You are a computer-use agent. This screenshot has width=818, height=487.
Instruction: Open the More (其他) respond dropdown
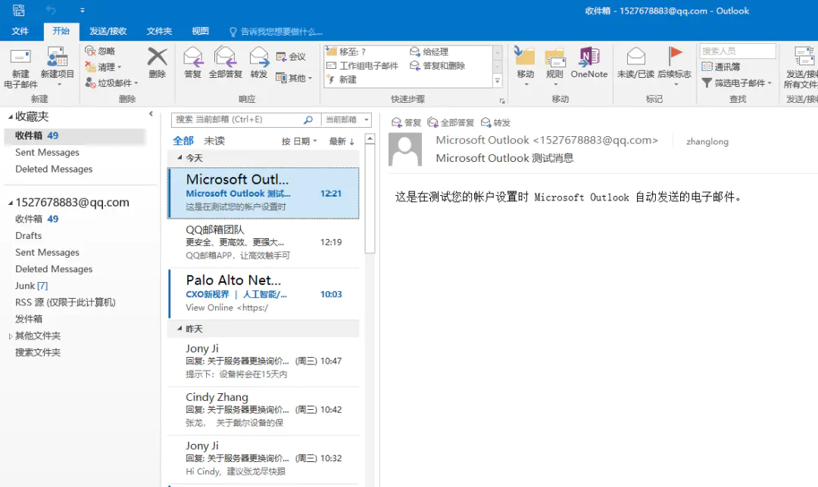pos(294,78)
